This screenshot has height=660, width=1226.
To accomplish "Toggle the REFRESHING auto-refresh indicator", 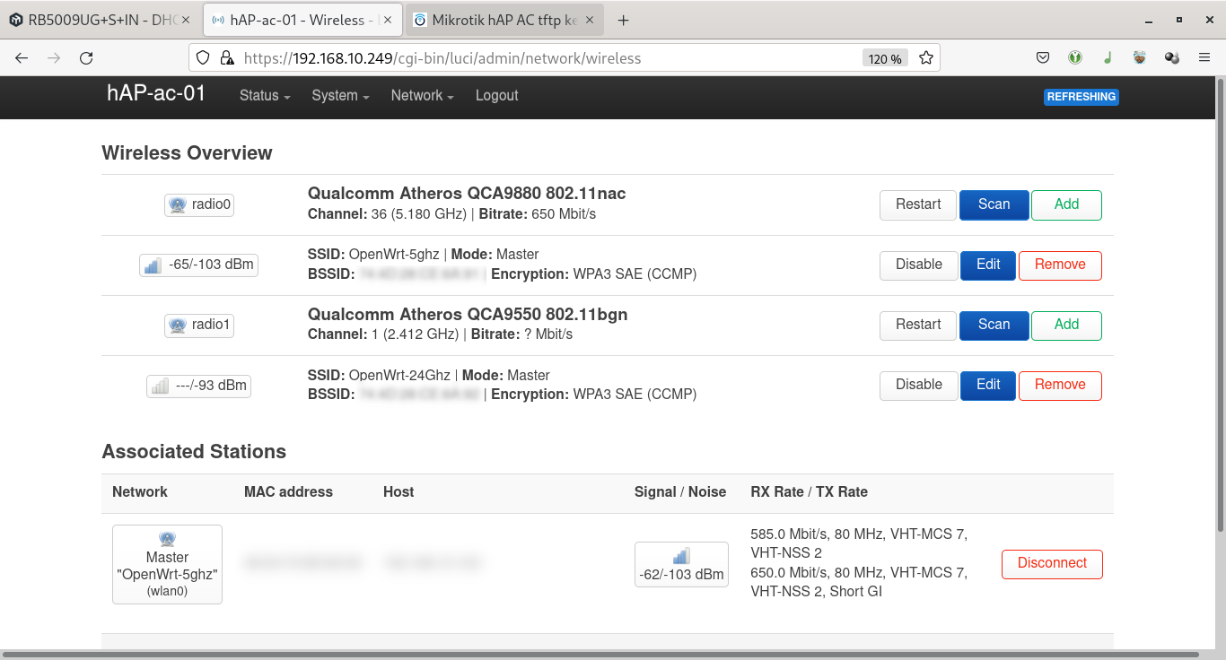I will [1082, 97].
